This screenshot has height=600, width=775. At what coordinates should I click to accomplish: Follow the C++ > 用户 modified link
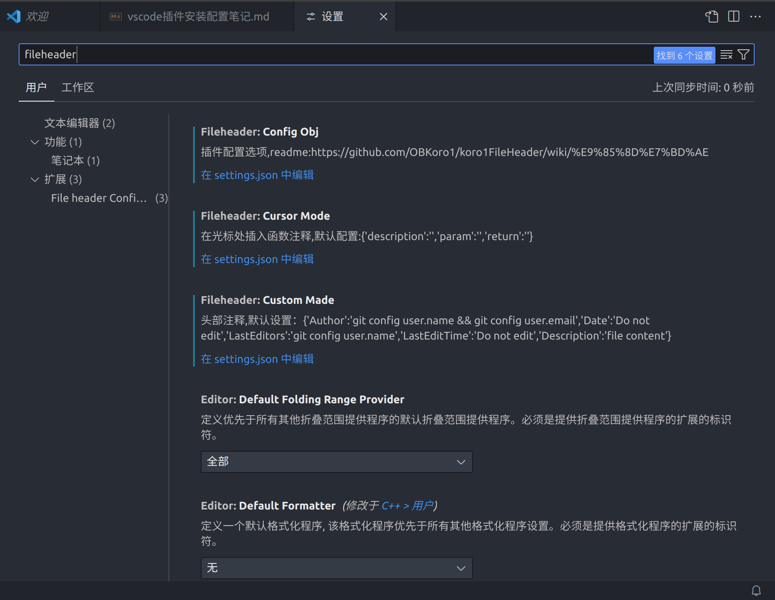coord(407,506)
